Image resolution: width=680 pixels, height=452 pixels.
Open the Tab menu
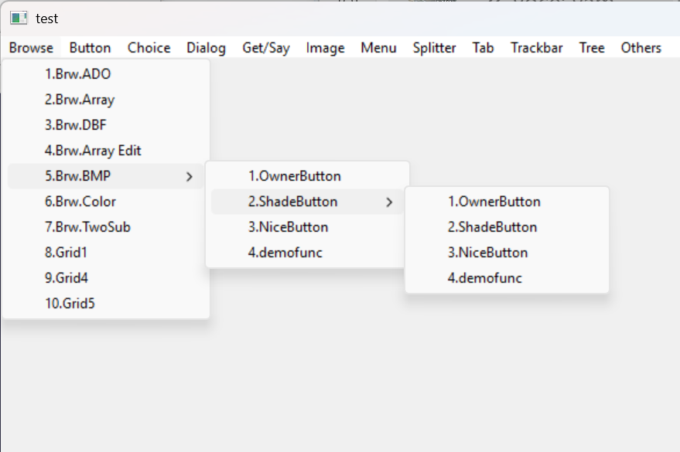click(483, 48)
